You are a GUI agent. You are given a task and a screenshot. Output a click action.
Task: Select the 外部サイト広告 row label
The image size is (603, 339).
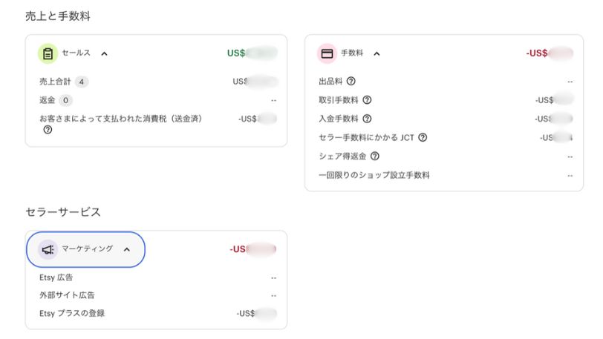67,295
